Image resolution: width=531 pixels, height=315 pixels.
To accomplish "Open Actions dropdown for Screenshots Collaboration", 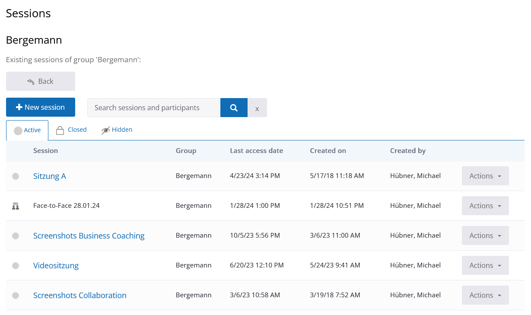I will [485, 295].
